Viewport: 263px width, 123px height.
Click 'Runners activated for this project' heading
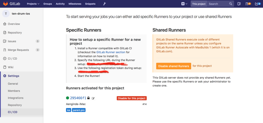coord(95,88)
